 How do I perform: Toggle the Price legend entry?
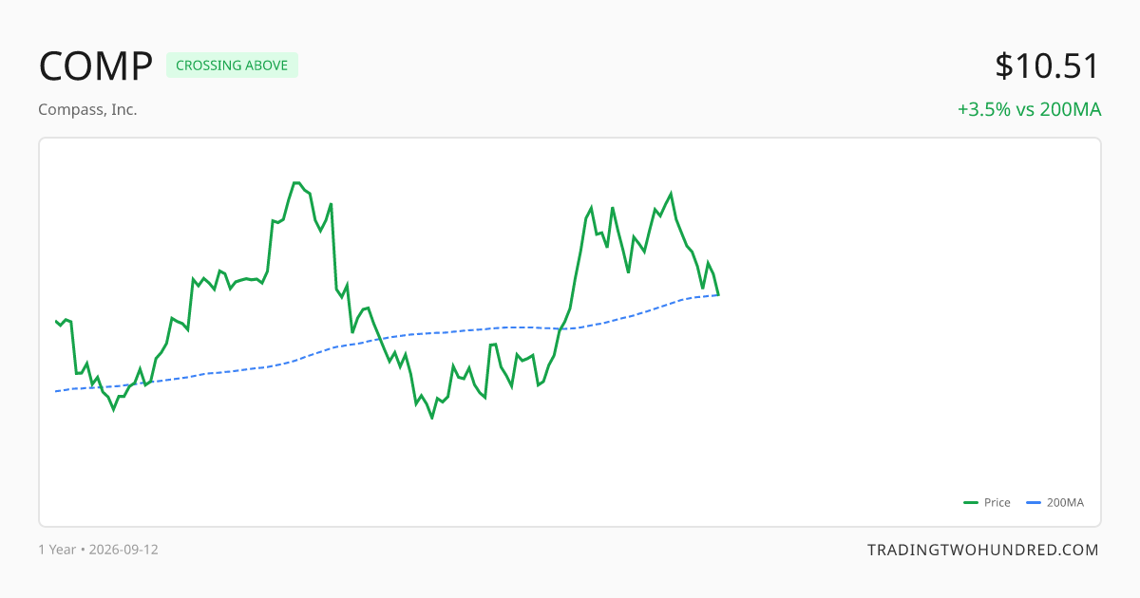point(987,503)
